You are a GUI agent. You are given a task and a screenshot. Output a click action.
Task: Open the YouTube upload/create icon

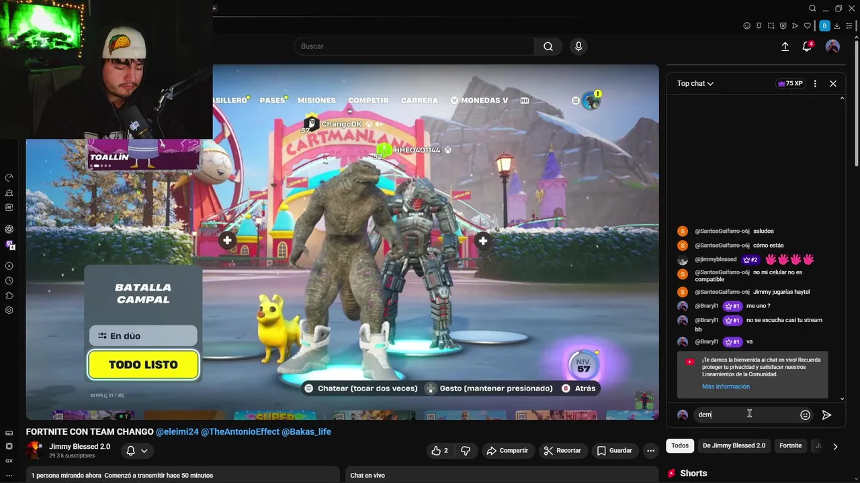(x=785, y=46)
